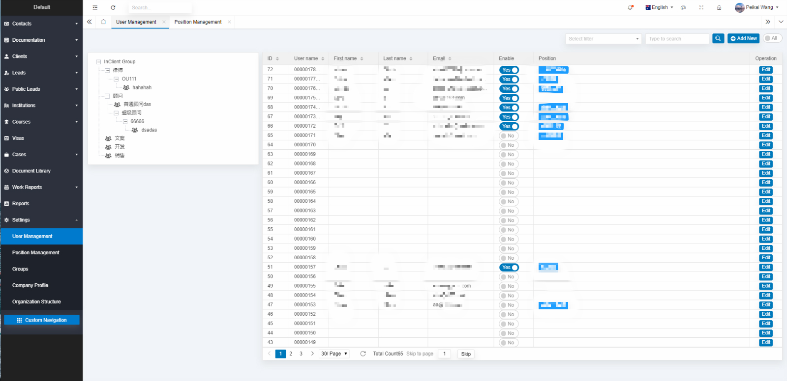This screenshot has width=787, height=381.
Task: Sort by User name column arrows
Action: [x=323, y=58]
